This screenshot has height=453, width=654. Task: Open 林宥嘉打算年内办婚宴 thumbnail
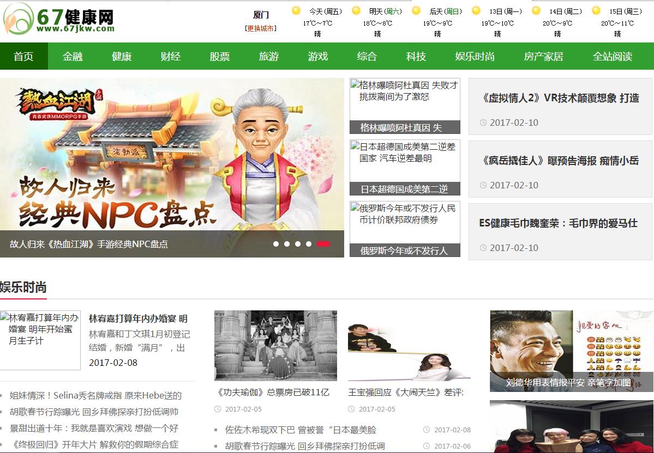click(x=40, y=340)
